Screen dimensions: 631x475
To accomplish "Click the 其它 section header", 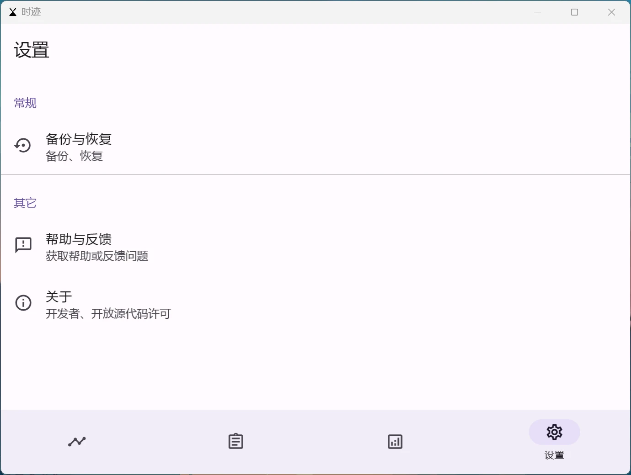I will [x=25, y=203].
